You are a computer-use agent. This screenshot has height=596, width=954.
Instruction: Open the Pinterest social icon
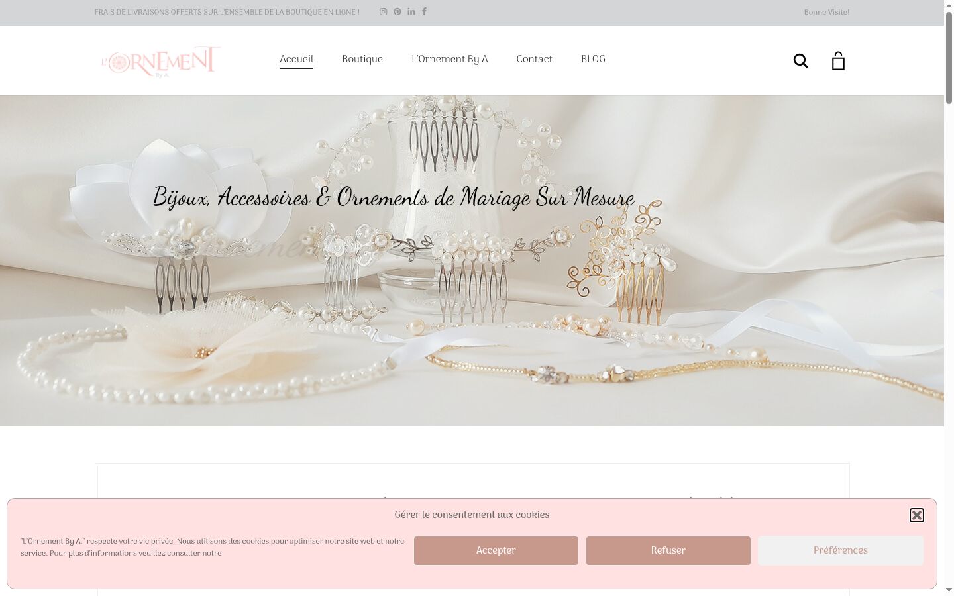point(397,11)
